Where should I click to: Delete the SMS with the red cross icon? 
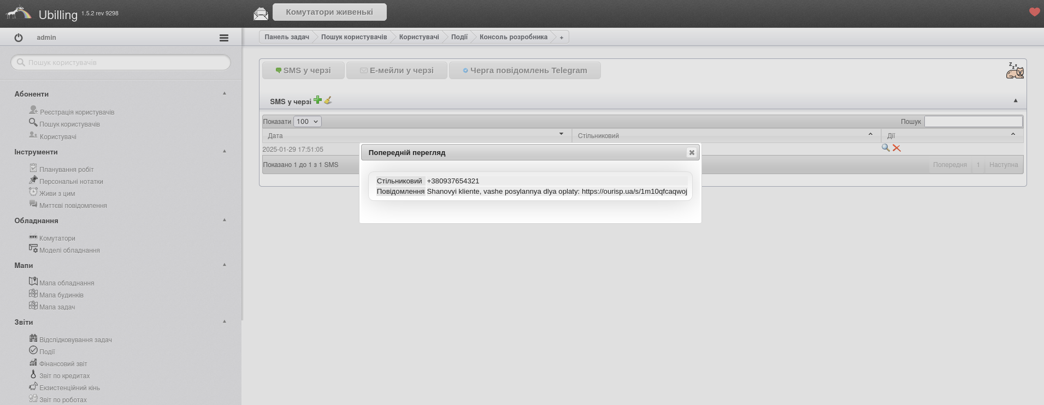[896, 148]
